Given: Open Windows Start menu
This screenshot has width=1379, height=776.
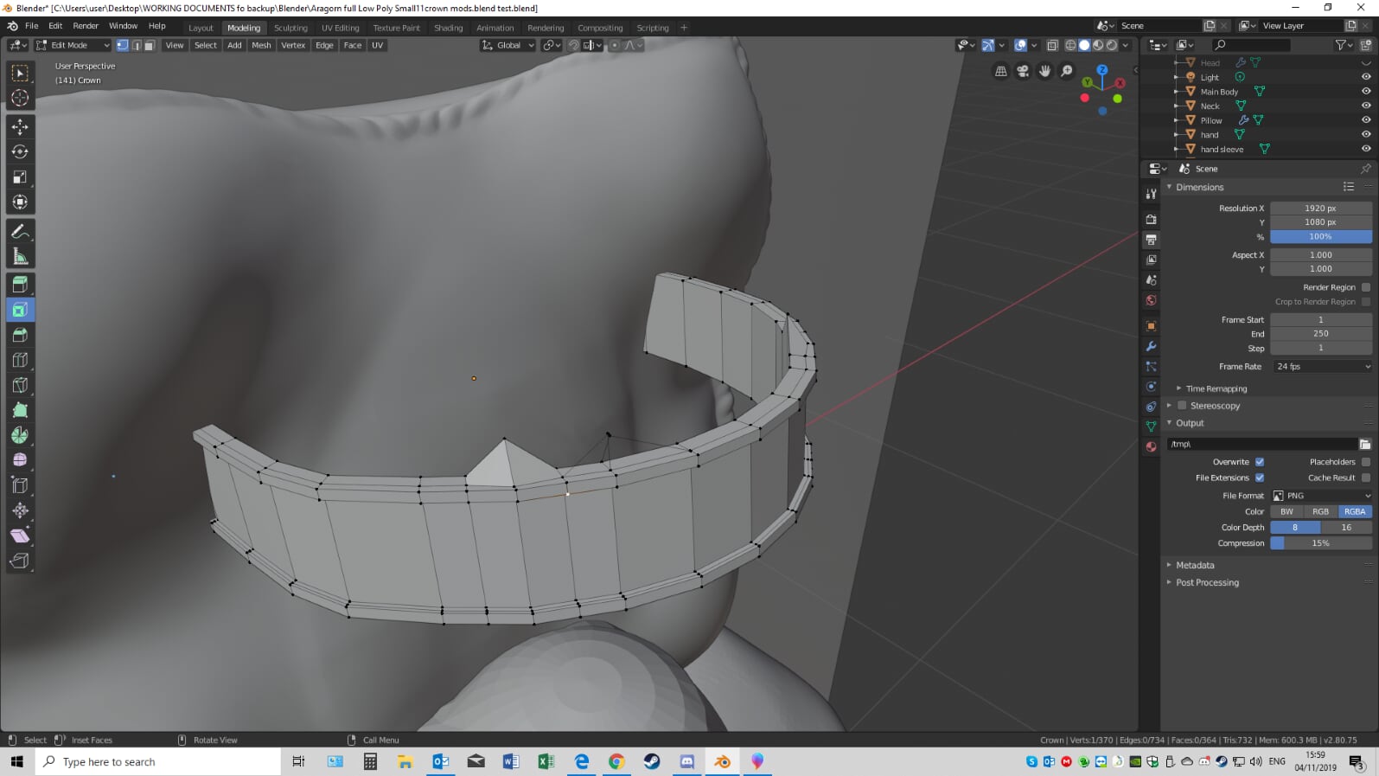Looking at the screenshot, I should 16,761.
